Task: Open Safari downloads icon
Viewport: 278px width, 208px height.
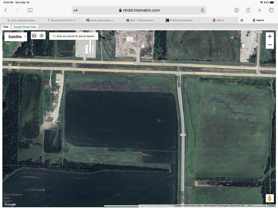Action: pyautogui.click(x=236, y=10)
